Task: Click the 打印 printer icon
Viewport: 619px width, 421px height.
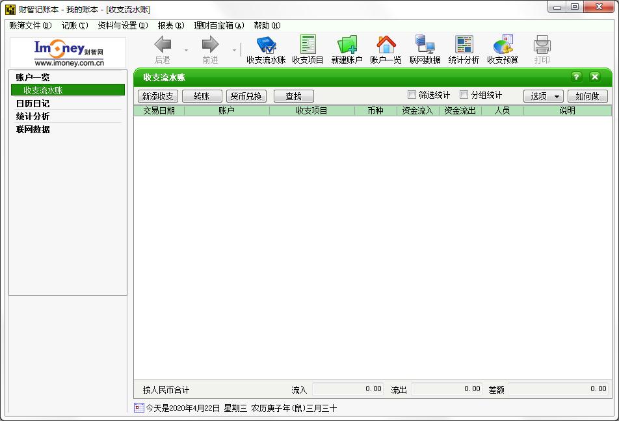Action: (x=542, y=44)
